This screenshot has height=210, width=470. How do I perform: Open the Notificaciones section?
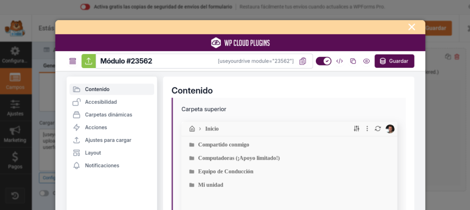[112, 166]
